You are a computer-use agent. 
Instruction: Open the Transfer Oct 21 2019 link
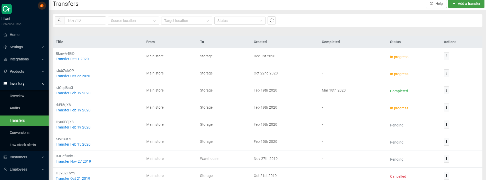73,178
